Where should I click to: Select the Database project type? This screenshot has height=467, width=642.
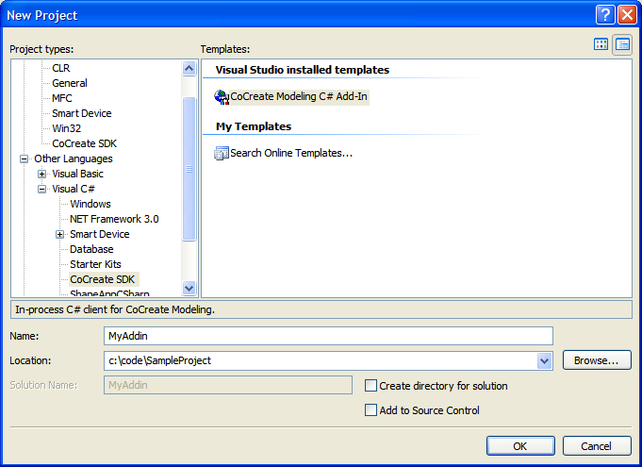click(91, 249)
